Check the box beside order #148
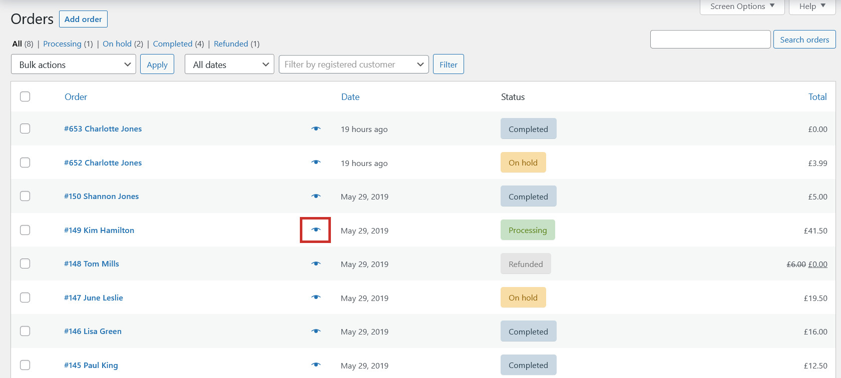Viewport: 841px width, 378px height. coord(25,263)
